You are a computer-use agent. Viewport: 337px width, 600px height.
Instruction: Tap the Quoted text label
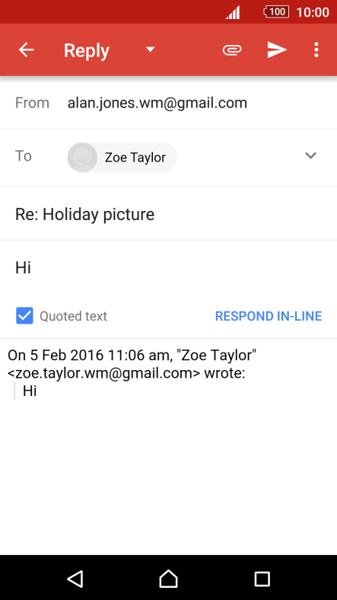click(x=73, y=316)
